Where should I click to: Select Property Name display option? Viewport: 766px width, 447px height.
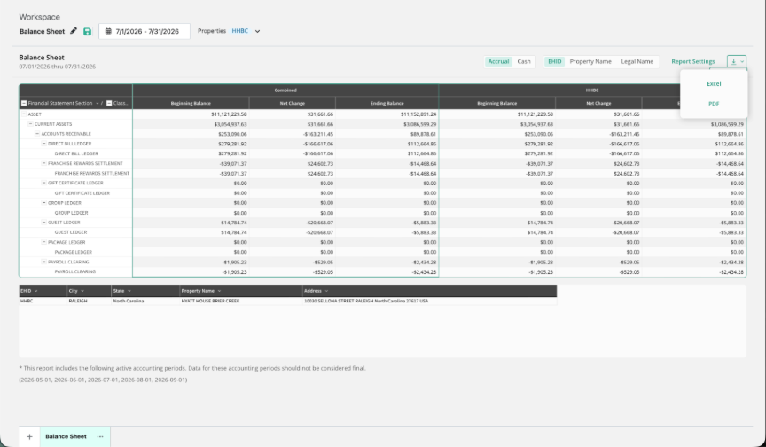(590, 61)
